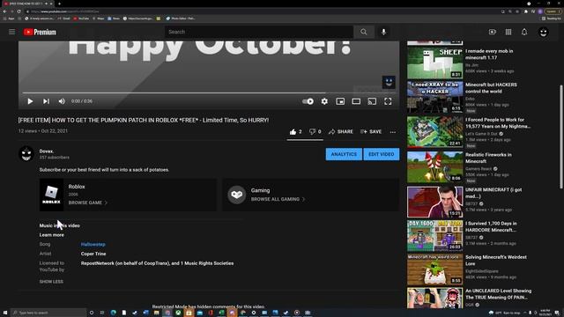Open a new browser tab

click(59, 4)
